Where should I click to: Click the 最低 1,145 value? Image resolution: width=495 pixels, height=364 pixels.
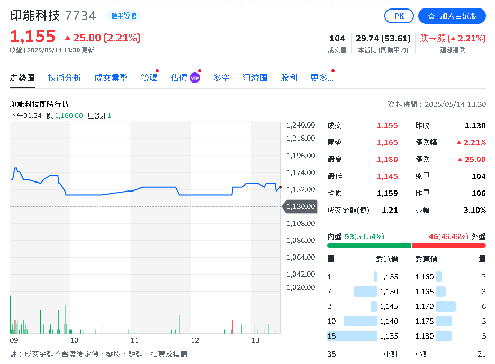[x=388, y=176]
